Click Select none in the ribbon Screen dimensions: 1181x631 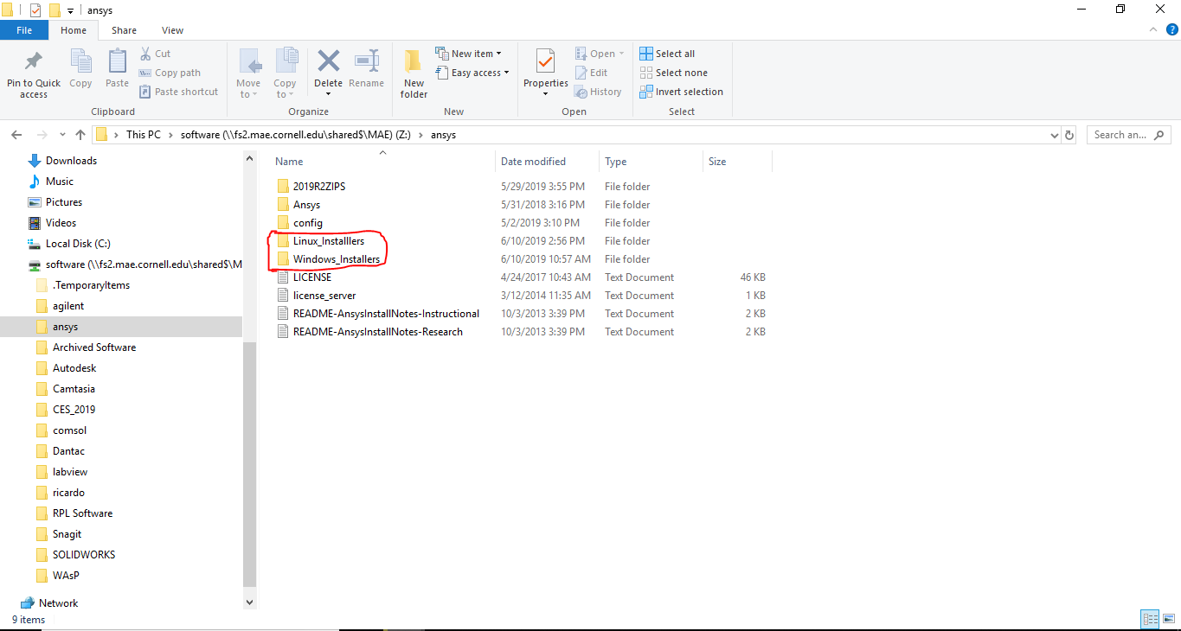tap(673, 73)
